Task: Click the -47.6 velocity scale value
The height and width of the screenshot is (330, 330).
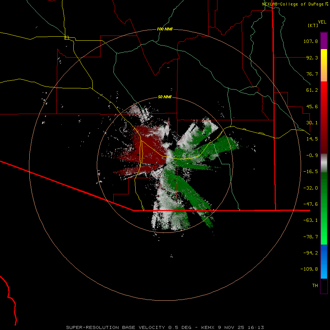Action: pyautogui.click(x=311, y=204)
